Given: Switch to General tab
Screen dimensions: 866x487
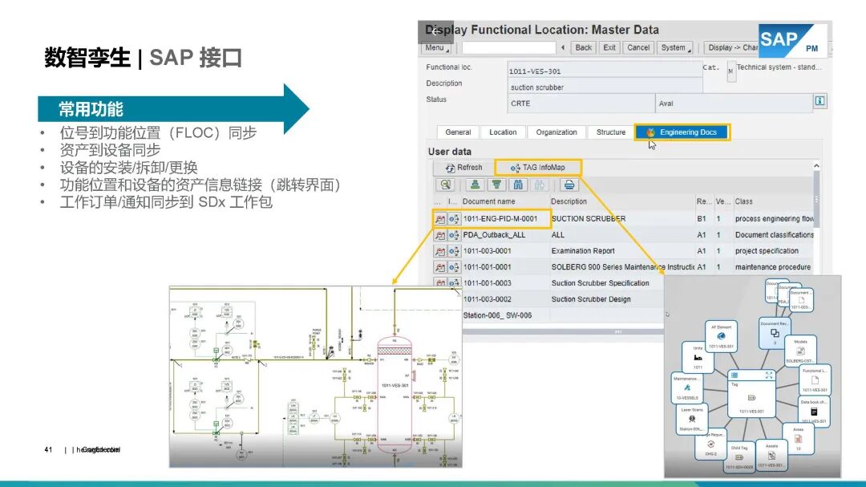Looking at the screenshot, I should tap(458, 132).
